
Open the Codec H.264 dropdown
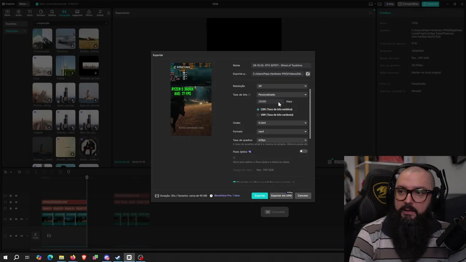282,123
